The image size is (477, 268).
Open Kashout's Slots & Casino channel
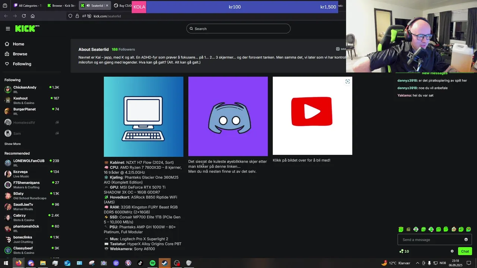pyautogui.click(x=32, y=100)
